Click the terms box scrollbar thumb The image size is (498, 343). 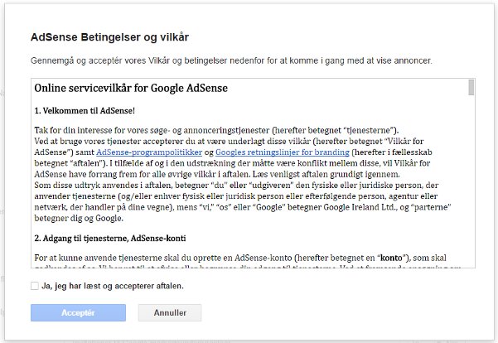click(471, 87)
